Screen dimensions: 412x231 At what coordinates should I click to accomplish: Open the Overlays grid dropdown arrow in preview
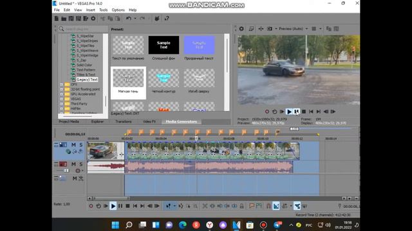[x=321, y=29]
